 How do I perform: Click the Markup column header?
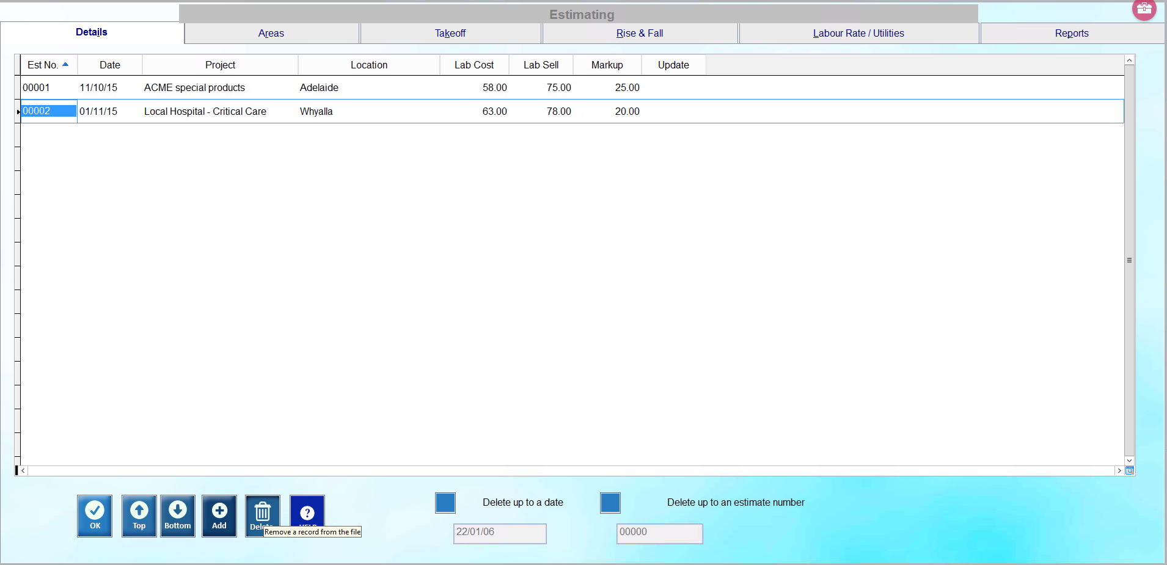607,65
